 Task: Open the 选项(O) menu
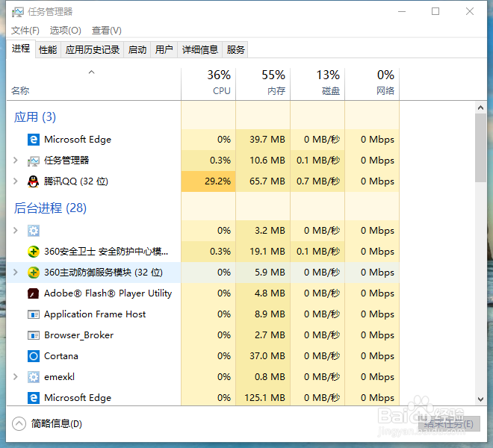tap(66, 31)
